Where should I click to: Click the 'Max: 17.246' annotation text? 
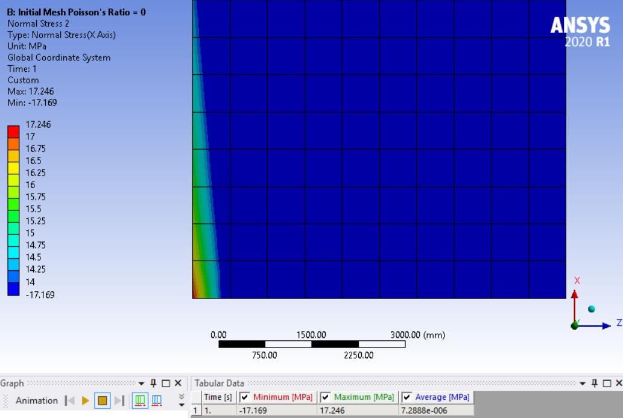click(x=31, y=92)
